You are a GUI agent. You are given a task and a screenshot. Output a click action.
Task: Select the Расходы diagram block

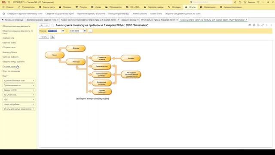click(x=76, y=62)
